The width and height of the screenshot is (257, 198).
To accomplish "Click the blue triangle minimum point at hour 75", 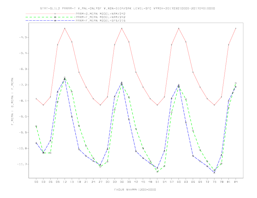I will tap(214, 172).
